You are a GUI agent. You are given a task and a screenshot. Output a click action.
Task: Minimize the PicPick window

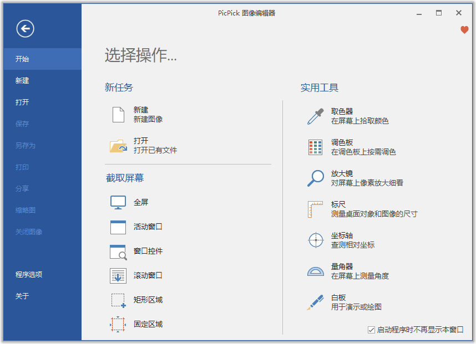[x=419, y=13]
